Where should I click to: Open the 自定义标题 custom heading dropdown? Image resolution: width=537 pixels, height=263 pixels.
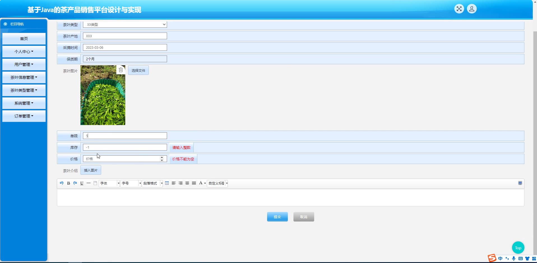tap(217, 183)
